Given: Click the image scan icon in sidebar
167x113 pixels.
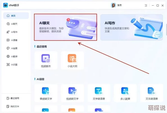Looking at the screenshot, I should coord(8,65).
